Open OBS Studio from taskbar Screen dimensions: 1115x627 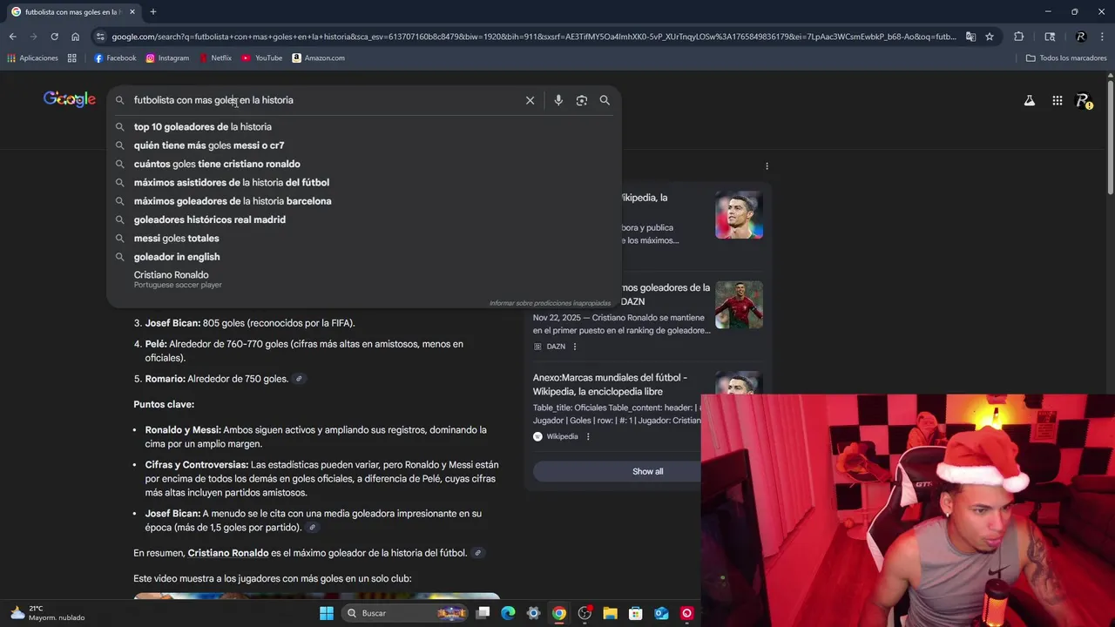[585, 613]
